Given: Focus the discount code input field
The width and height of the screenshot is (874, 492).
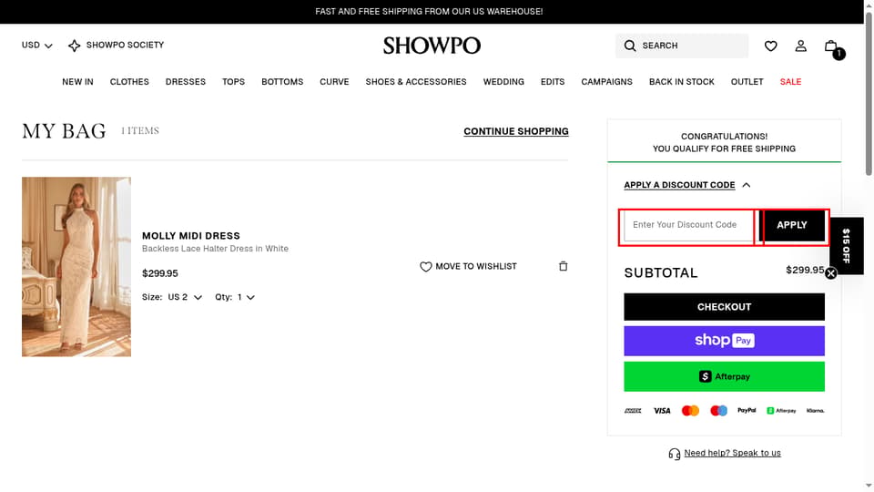Looking at the screenshot, I should tap(688, 225).
